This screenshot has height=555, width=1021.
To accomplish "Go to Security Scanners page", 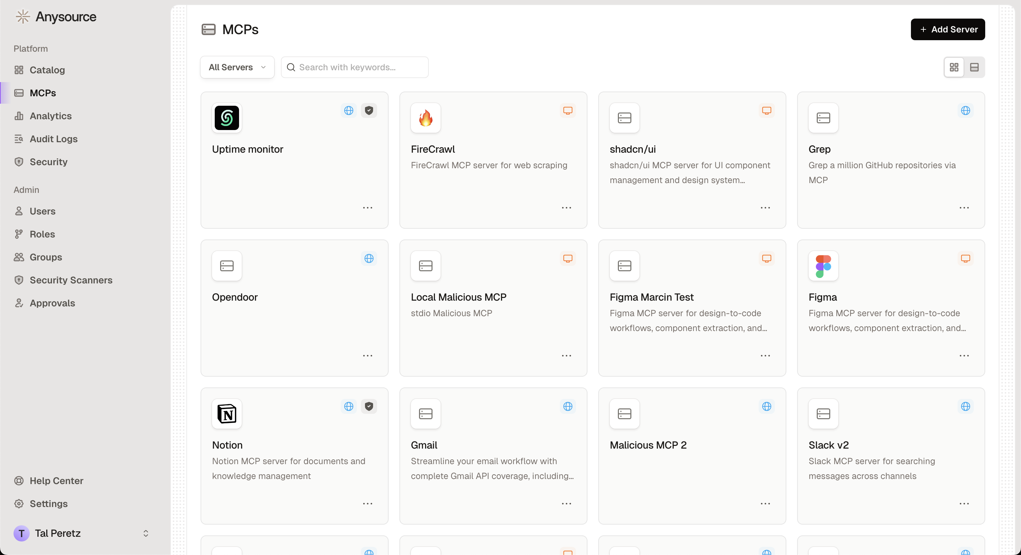I will pyautogui.click(x=71, y=280).
